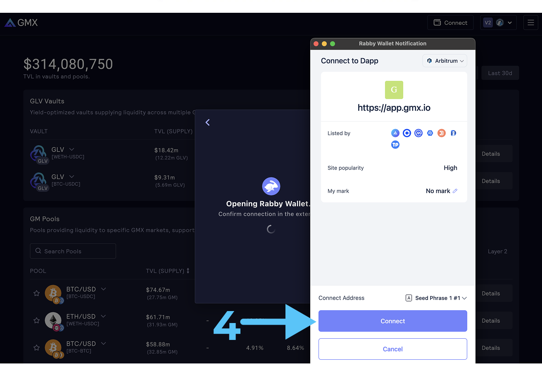Open the hamburger menu in header
542x375 pixels.
point(531,23)
